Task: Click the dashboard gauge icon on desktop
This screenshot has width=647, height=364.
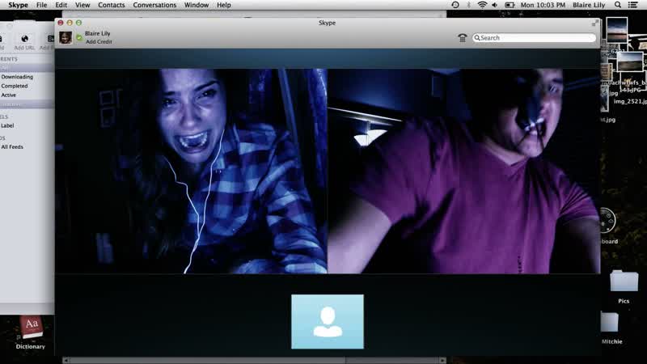Action: click(607, 220)
